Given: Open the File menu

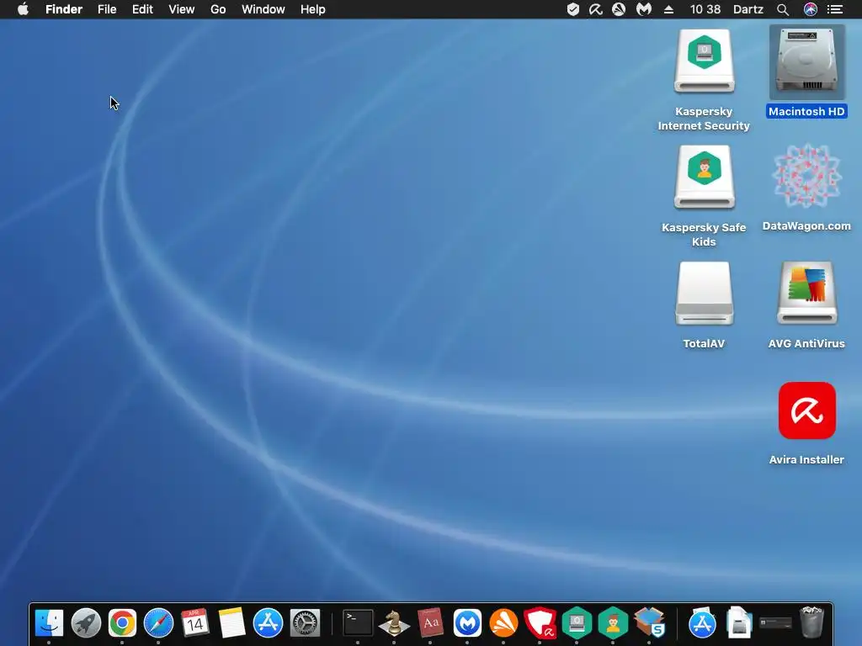Looking at the screenshot, I should [107, 9].
